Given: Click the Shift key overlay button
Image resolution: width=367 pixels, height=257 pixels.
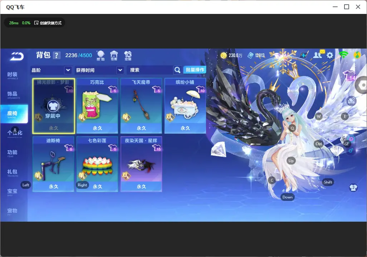Looking at the screenshot, I should point(328,182).
